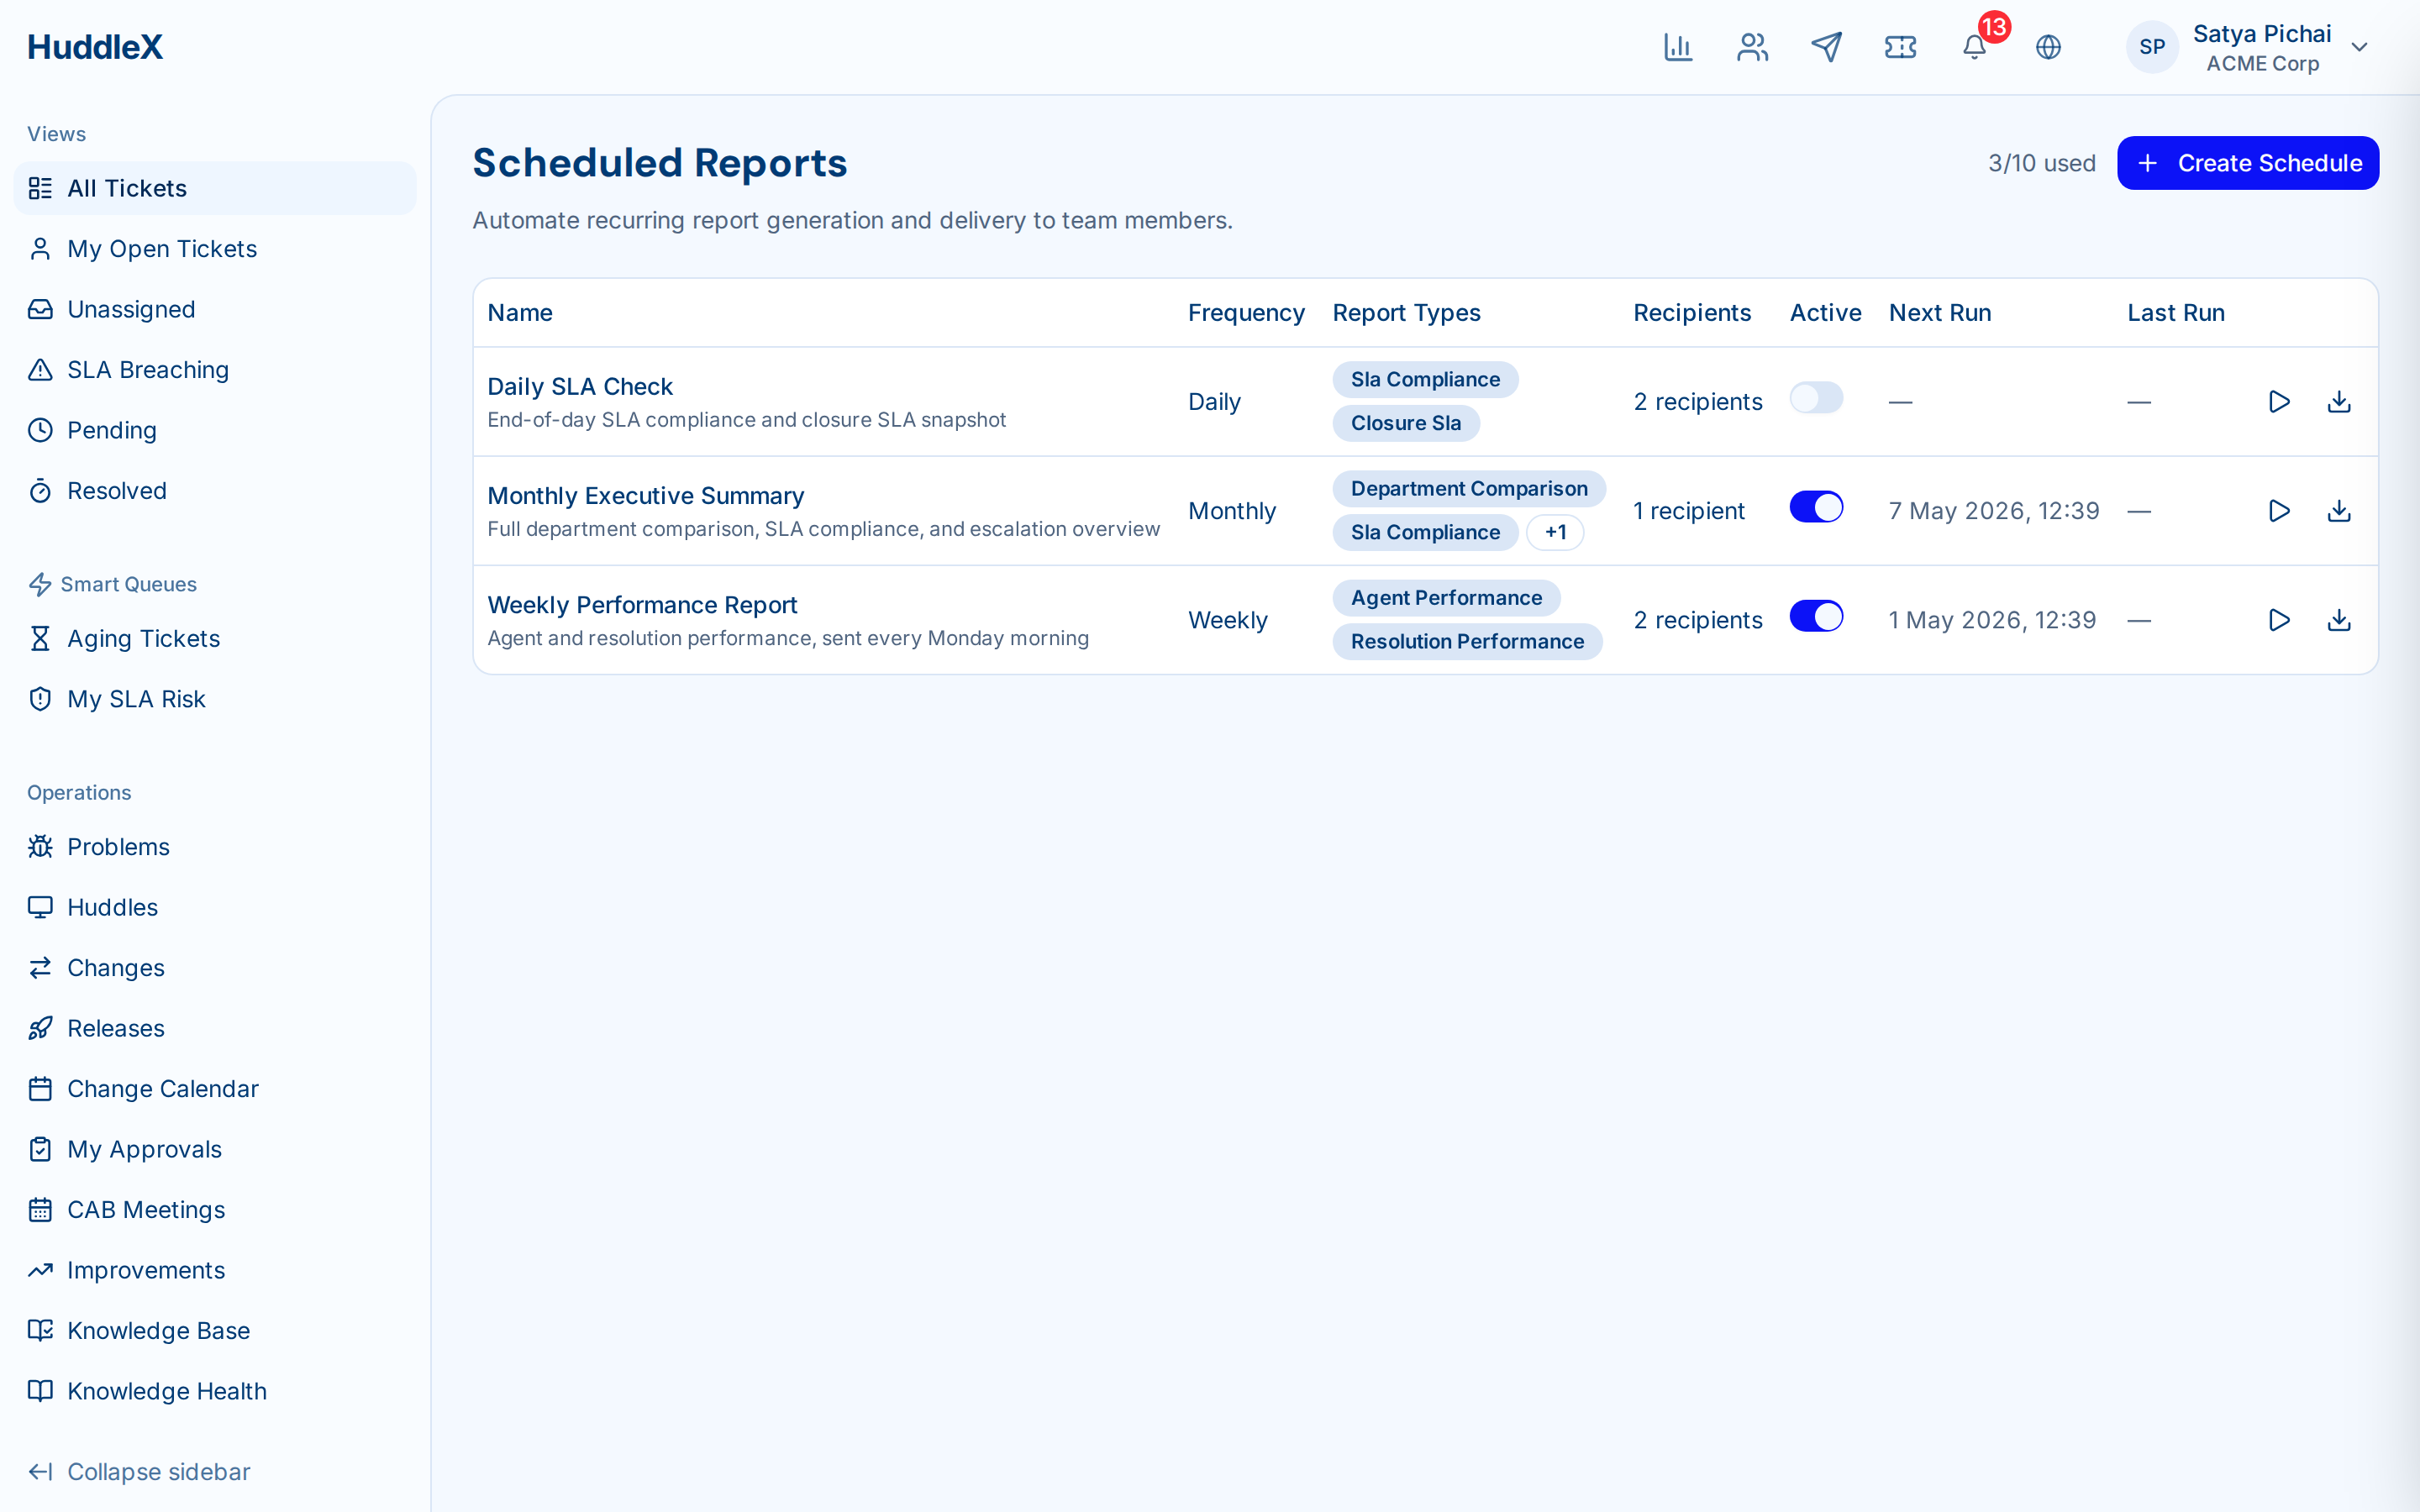The height and width of the screenshot is (1512, 2420).
Task: Click '1 recipient' in Monthly row
Action: click(x=1689, y=511)
